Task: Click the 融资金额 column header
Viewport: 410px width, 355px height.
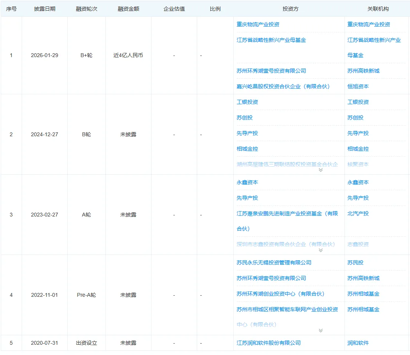Action: coord(128,9)
